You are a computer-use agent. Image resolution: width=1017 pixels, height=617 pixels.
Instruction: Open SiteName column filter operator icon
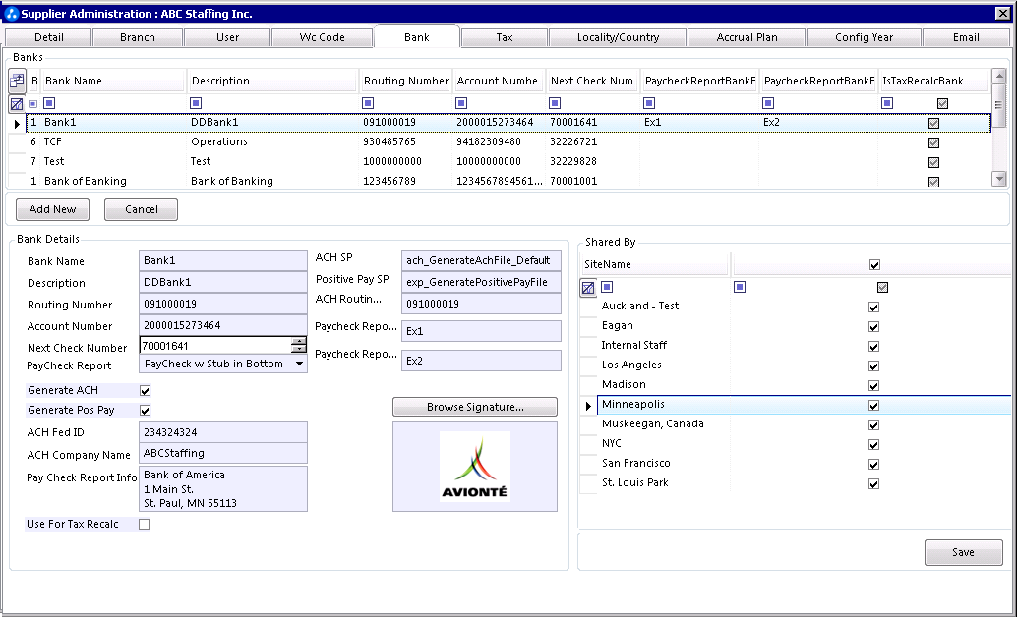pos(607,287)
